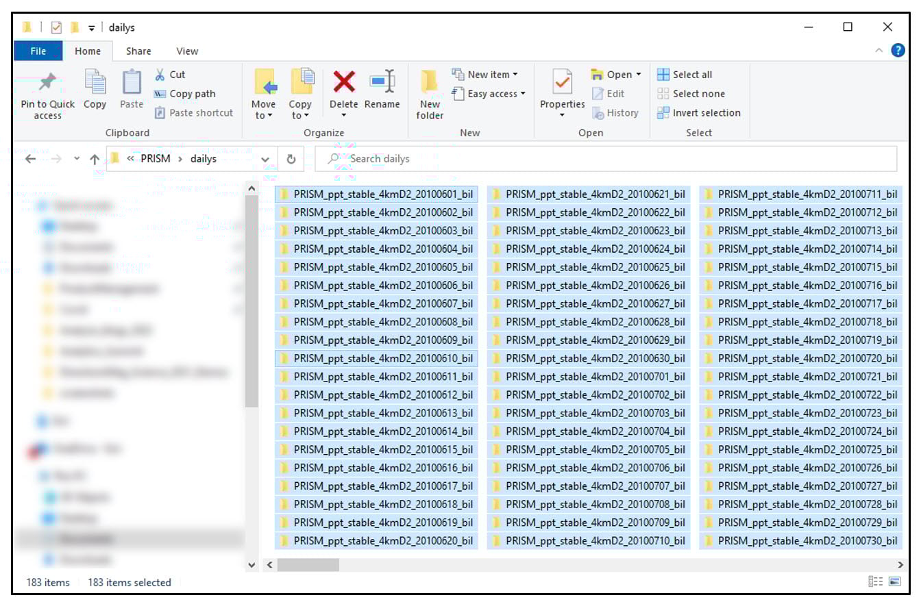The image size is (921, 615).
Task: Click Pin to Quick access icon
Action: coord(47,82)
